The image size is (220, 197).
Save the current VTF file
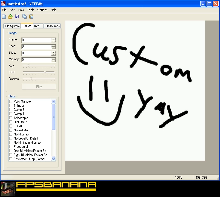tap(17, 16)
